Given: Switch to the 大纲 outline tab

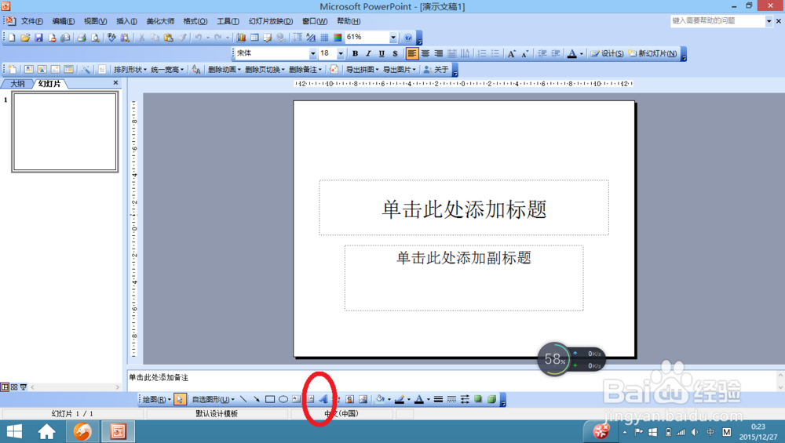Looking at the screenshot, I should coord(17,83).
